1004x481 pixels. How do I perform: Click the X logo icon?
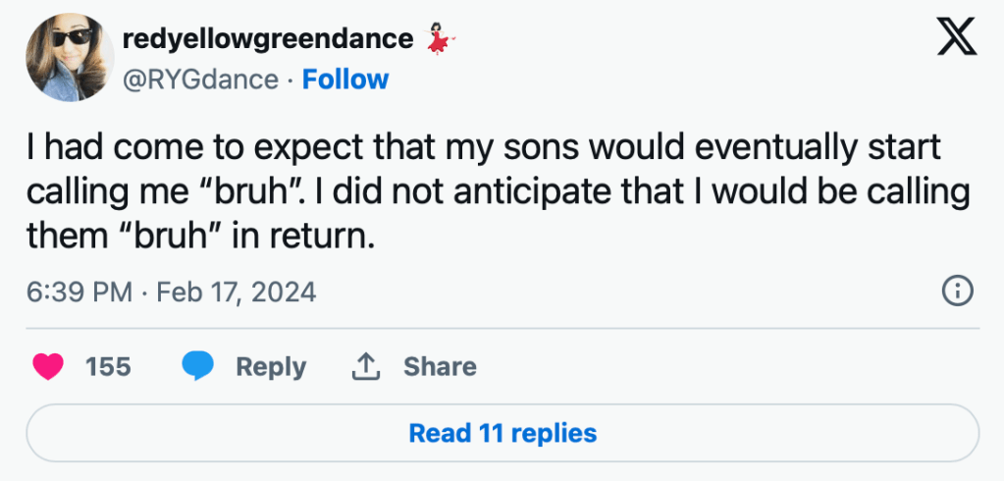click(x=957, y=36)
